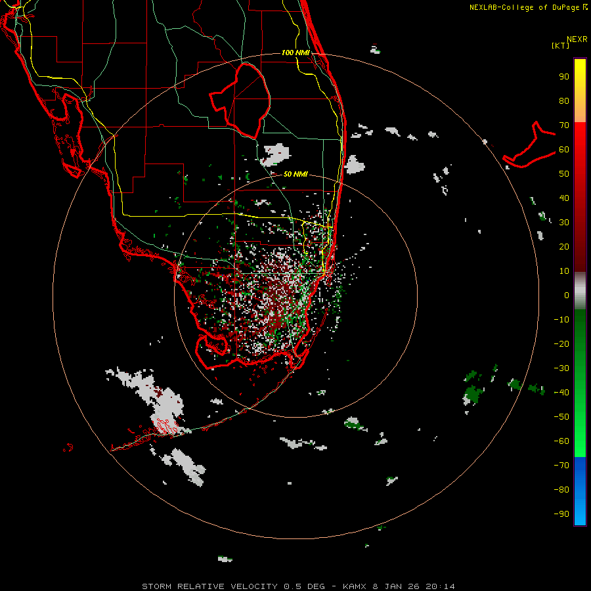
Task: Click the Storm Relative Velocity caption at bottom
Action: click(x=298, y=586)
